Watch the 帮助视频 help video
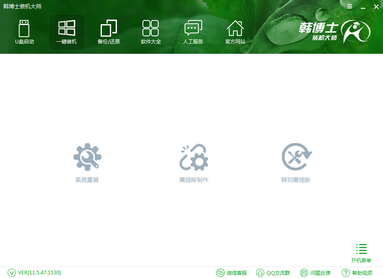Viewport: 383px width, 279px height. 358,273
